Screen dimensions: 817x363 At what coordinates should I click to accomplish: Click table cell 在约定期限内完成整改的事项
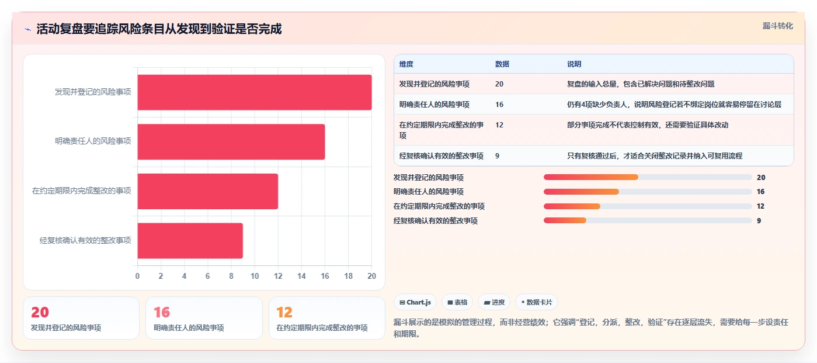(x=441, y=130)
